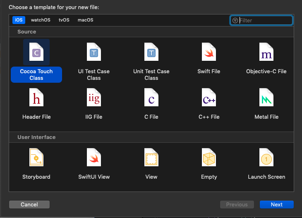Click the "Swift File" label
The width and height of the screenshot is (302, 218).
coord(209,72)
